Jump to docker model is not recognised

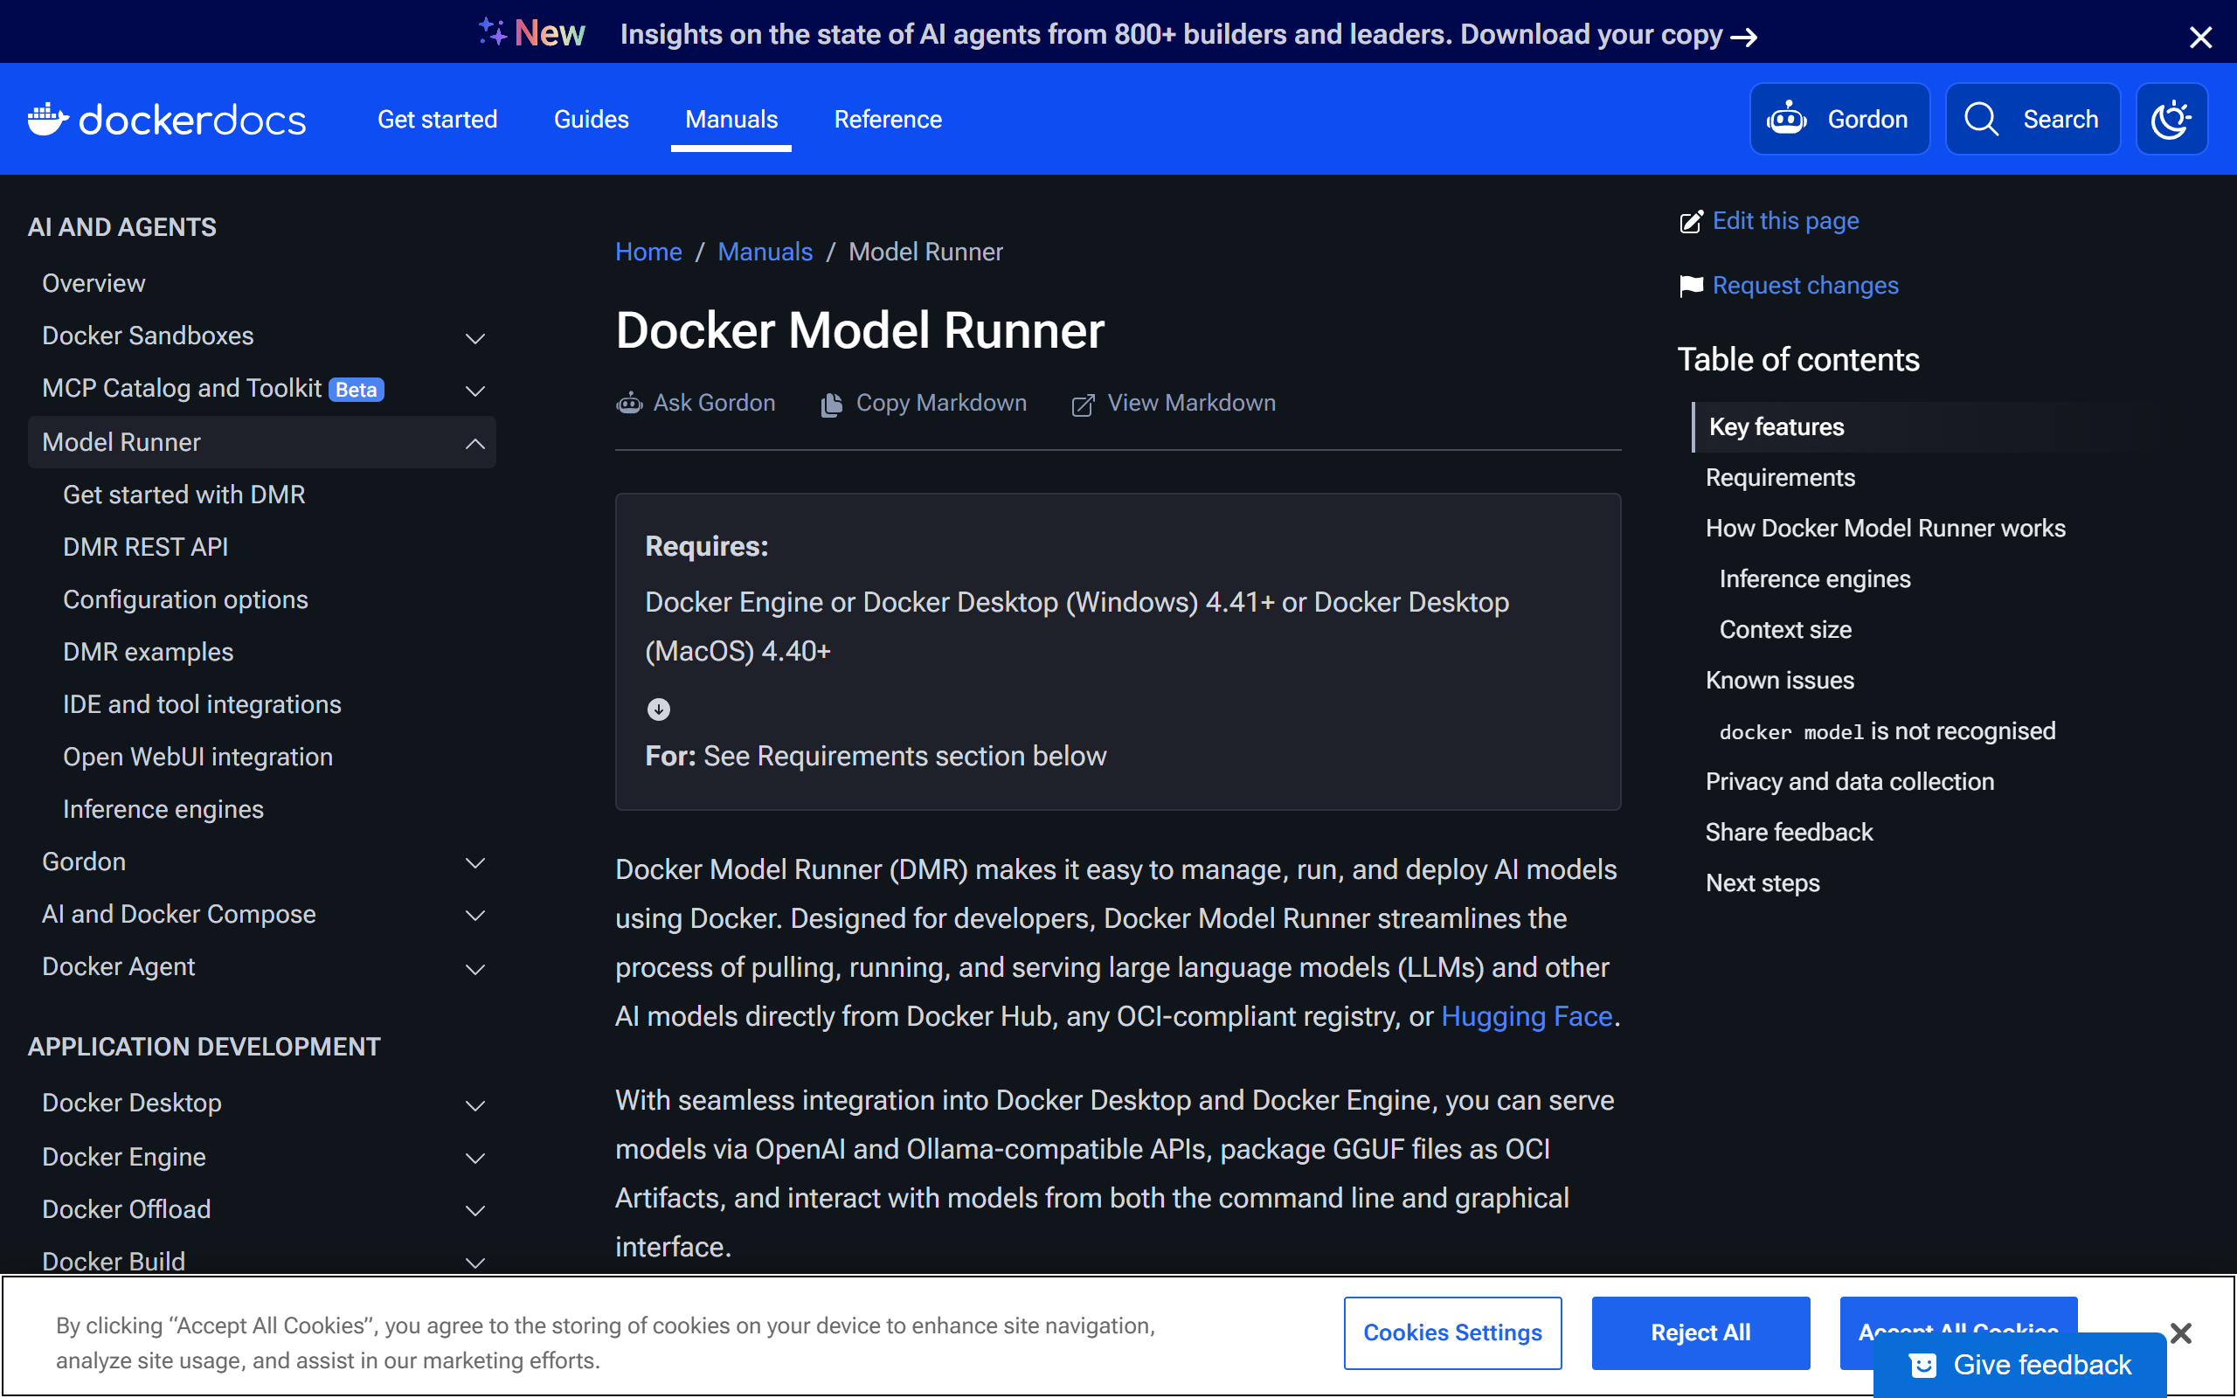pyautogui.click(x=1887, y=731)
